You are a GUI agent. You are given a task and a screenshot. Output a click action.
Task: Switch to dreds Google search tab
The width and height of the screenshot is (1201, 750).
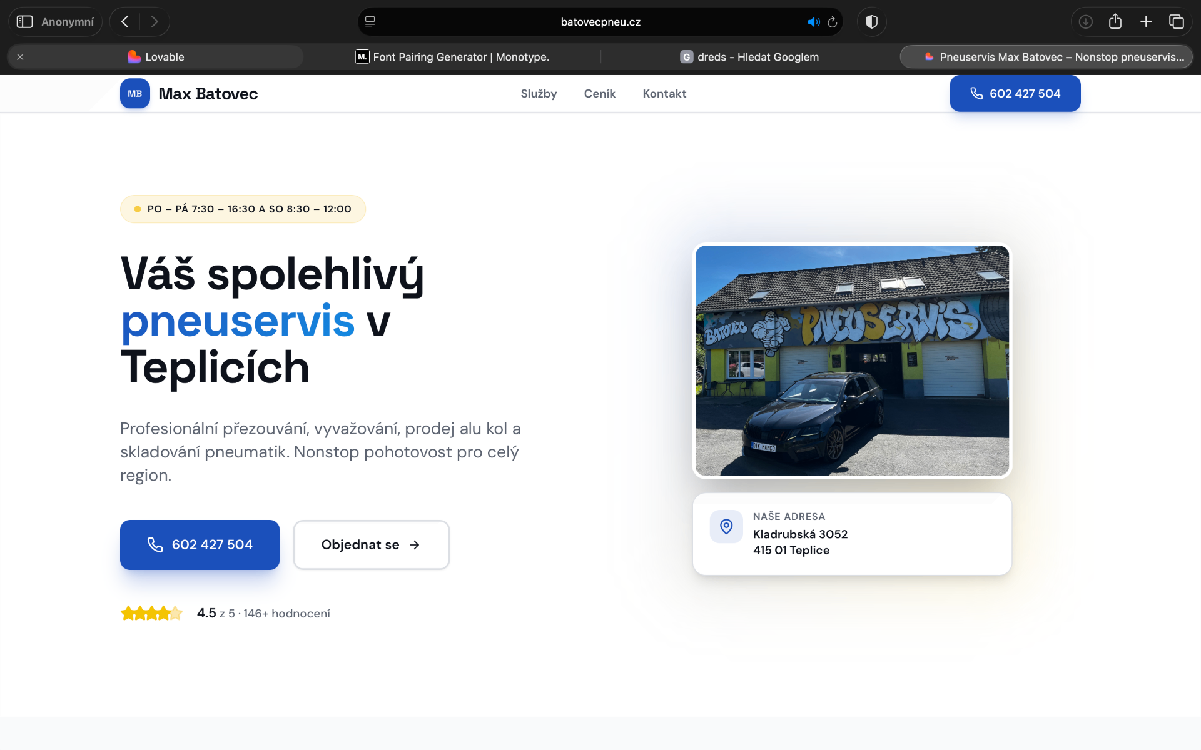pyautogui.click(x=749, y=57)
